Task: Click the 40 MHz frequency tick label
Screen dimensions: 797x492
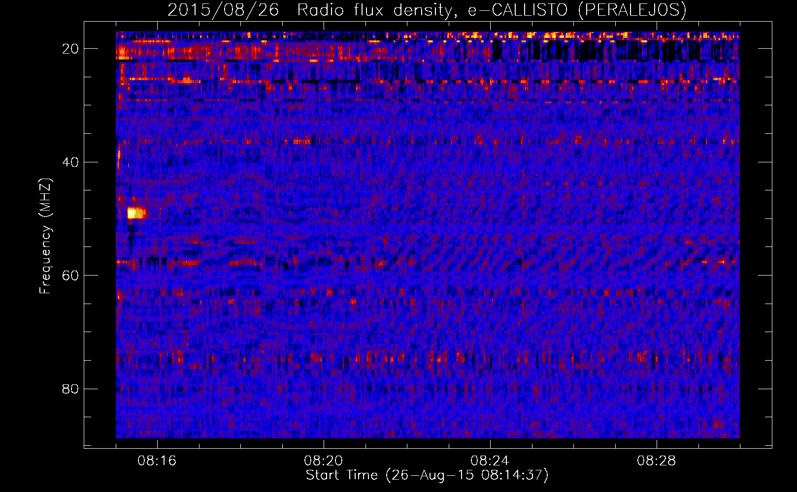Action: tap(70, 162)
